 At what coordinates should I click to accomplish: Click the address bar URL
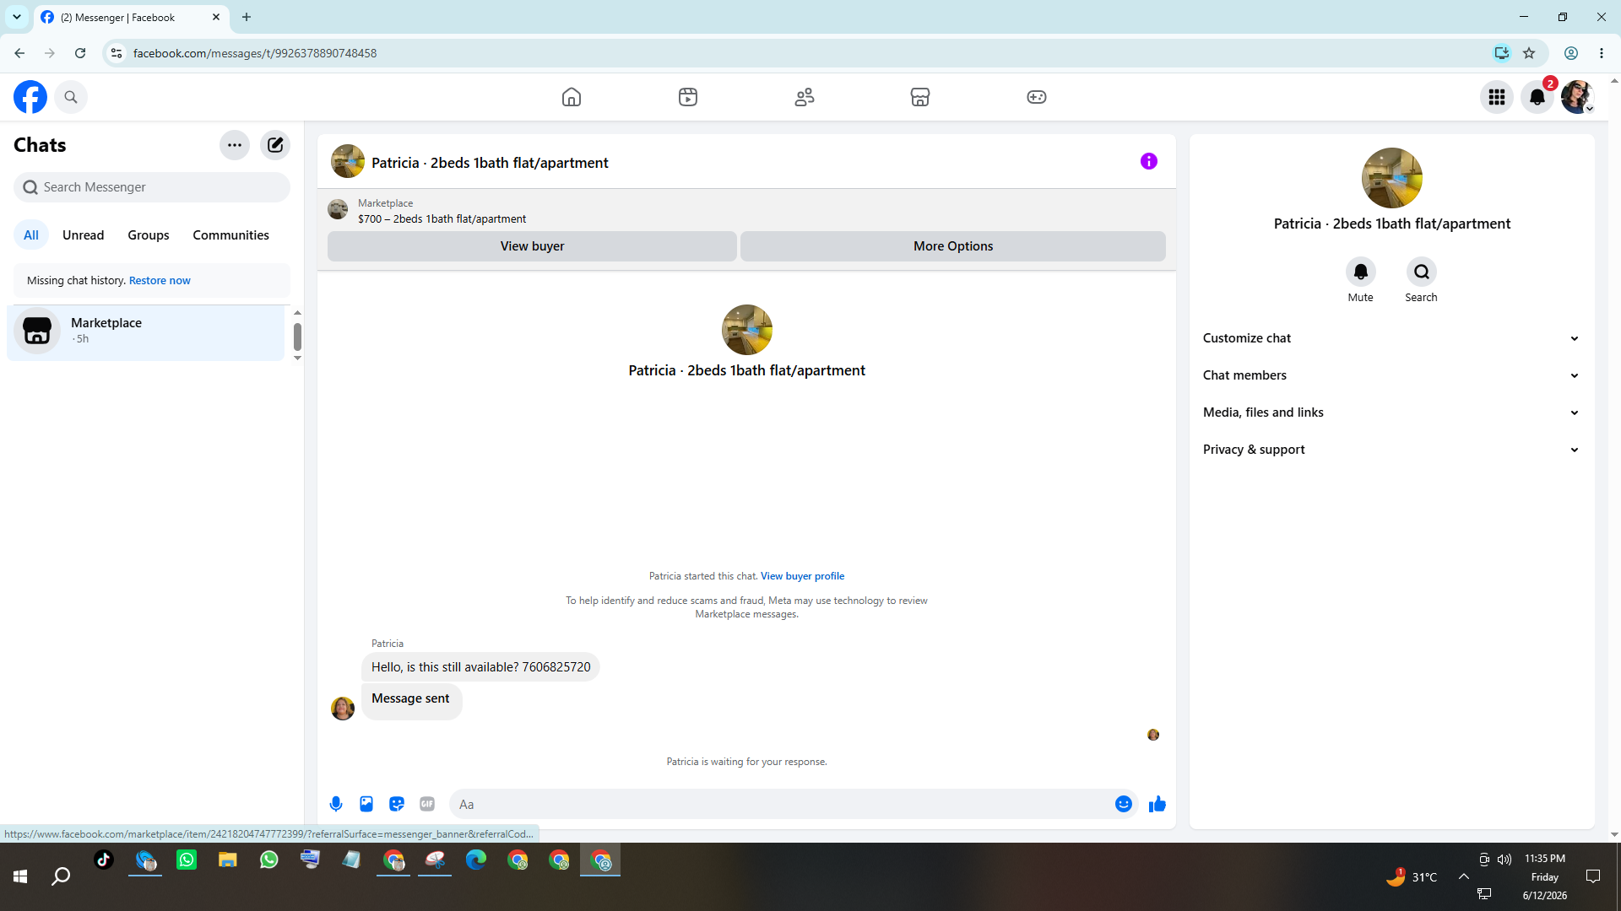[255, 53]
